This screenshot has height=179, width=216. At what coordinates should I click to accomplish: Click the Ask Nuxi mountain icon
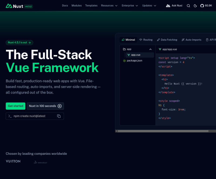click(168, 6)
